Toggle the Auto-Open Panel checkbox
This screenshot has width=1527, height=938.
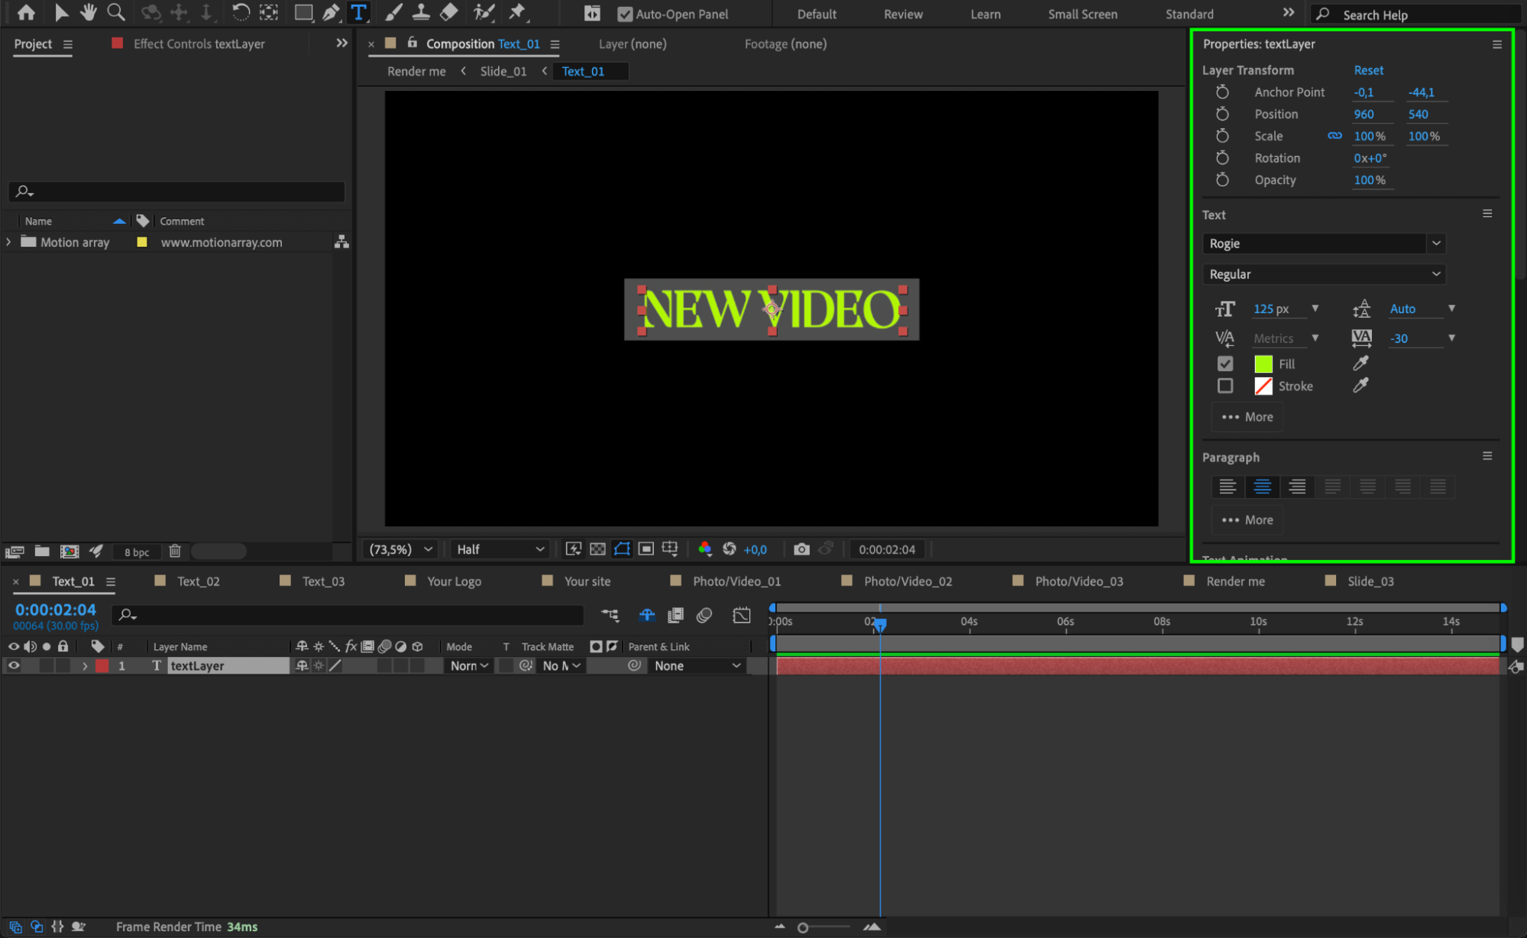click(625, 14)
